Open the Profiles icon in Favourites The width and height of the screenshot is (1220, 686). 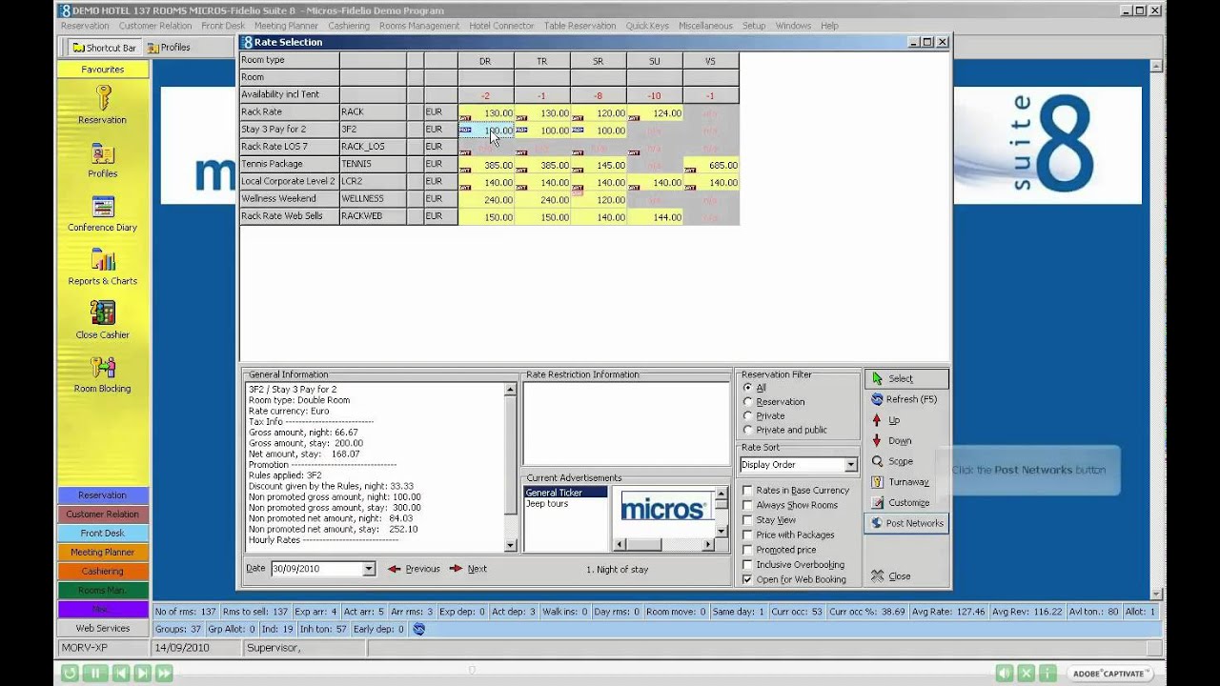tap(103, 153)
